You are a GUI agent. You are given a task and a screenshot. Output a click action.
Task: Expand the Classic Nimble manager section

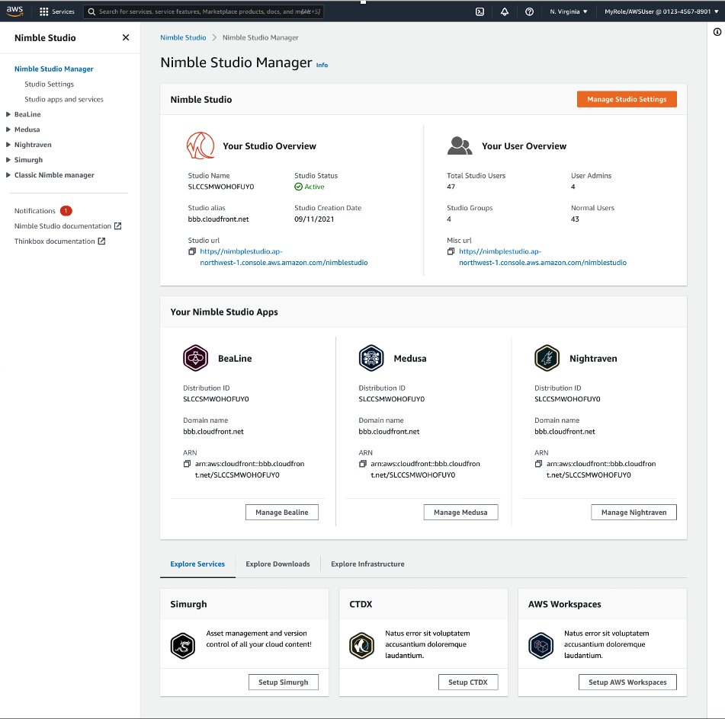pos(8,175)
